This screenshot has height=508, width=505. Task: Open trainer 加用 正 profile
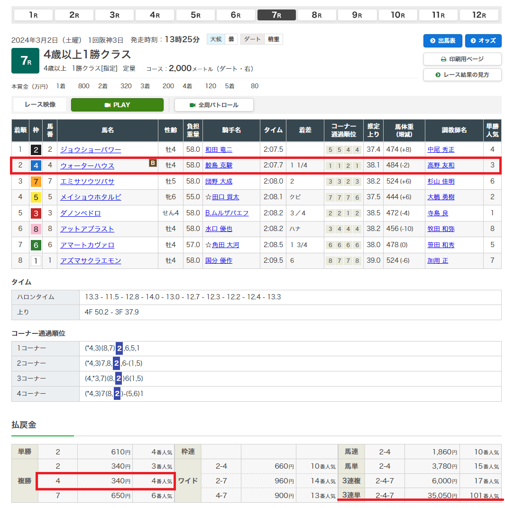(x=437, y=260)
